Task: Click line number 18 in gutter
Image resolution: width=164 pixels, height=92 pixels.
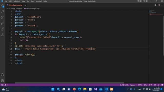Action: 11,49
